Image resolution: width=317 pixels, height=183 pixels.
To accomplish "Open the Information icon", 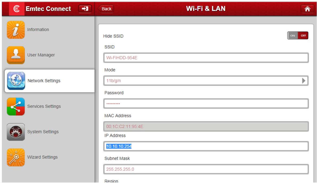I will (x=16, y=30).
